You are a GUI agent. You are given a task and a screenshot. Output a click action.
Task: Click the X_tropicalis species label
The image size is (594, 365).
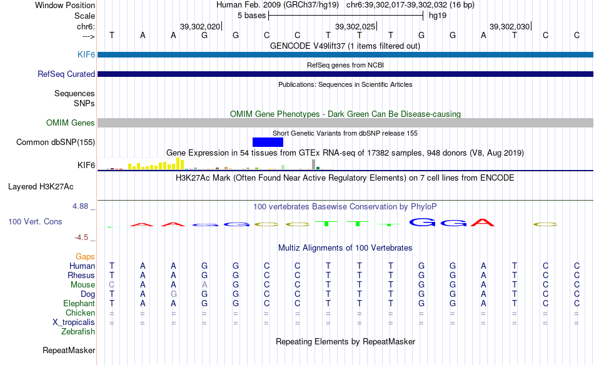tap(74, 322)
